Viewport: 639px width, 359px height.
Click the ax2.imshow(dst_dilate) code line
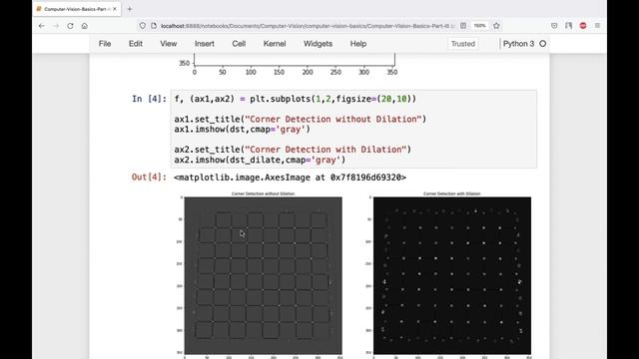pyautogui.click(x=260, y=160)
